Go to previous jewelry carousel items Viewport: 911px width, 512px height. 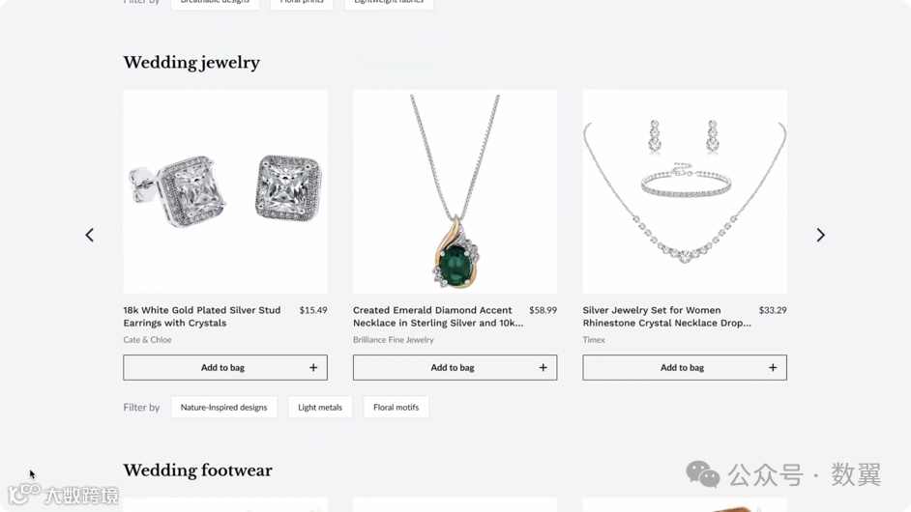(90, 235)
